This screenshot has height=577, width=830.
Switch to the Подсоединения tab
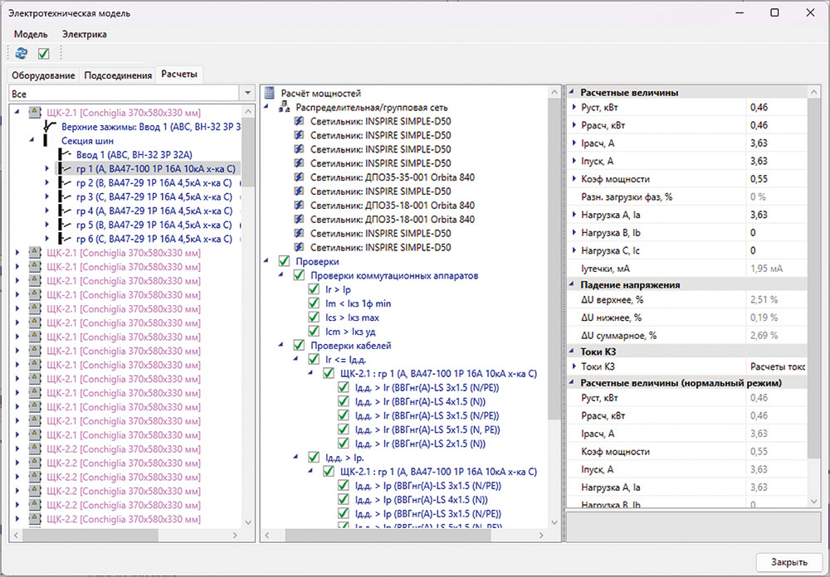pyautogui.click(x=118, y=75)
